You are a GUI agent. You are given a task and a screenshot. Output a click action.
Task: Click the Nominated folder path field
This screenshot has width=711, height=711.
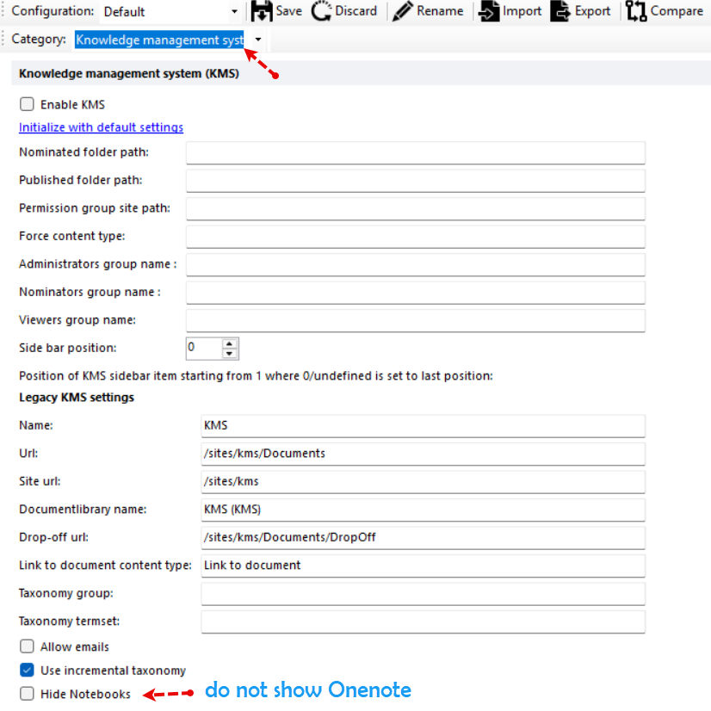click(415, 152)
